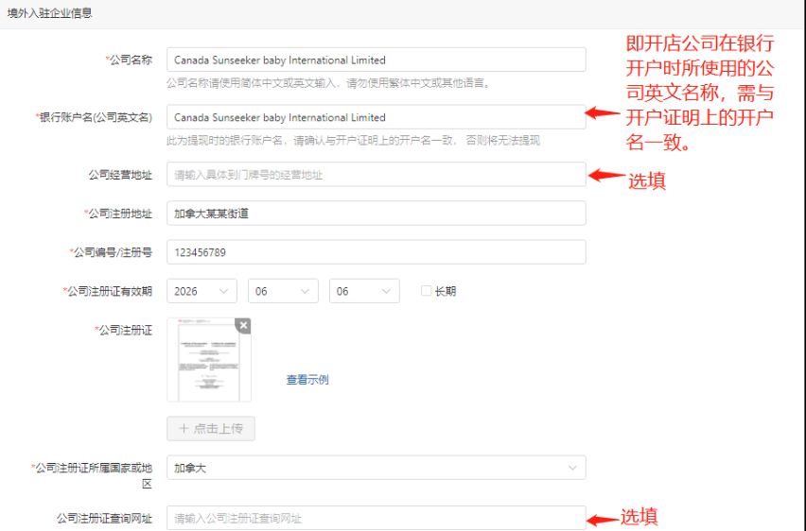The image size is (806, 531).
Task: Click the red arrow beside 公司注册证查询网址 field
Action: [x=603, y=518]
